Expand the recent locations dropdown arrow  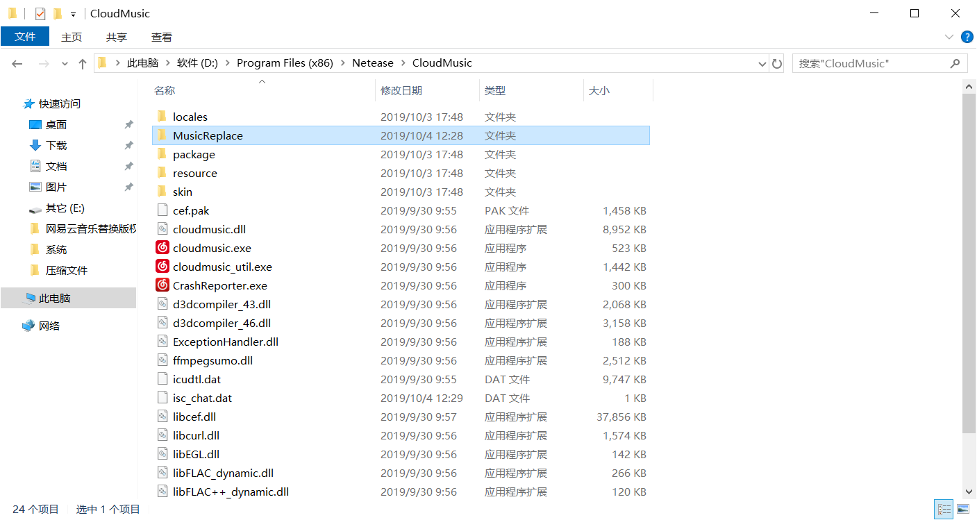point(65,63)
